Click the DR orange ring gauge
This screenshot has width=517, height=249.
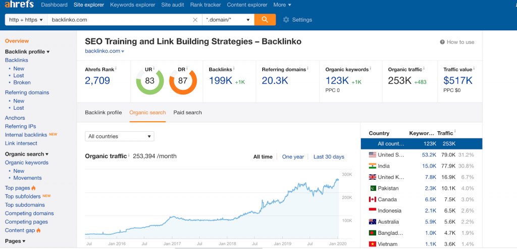183,81
